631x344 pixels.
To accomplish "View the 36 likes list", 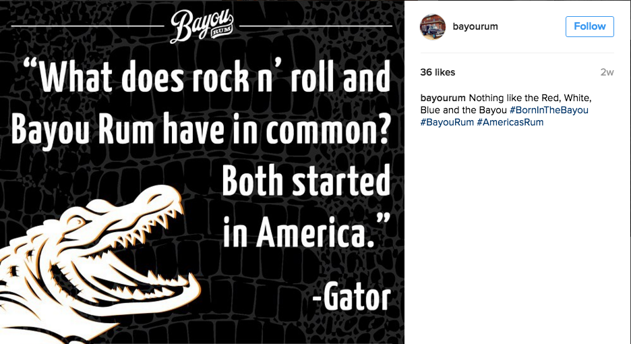I will [438, 72].
